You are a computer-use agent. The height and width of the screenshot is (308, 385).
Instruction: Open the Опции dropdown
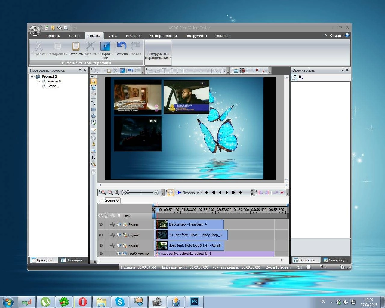pos(336,35)
